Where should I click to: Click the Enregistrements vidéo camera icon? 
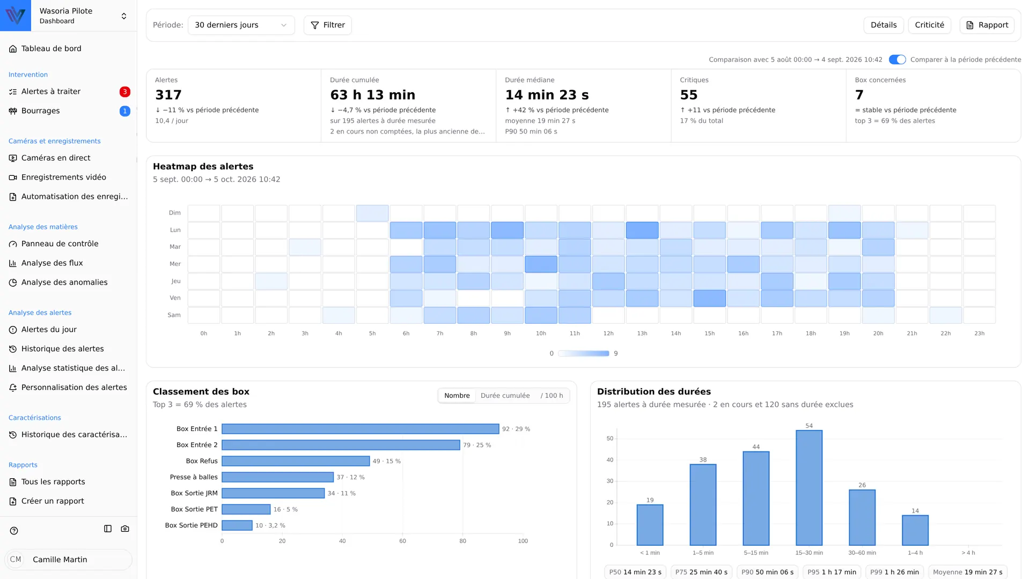[x=13, y=177]
